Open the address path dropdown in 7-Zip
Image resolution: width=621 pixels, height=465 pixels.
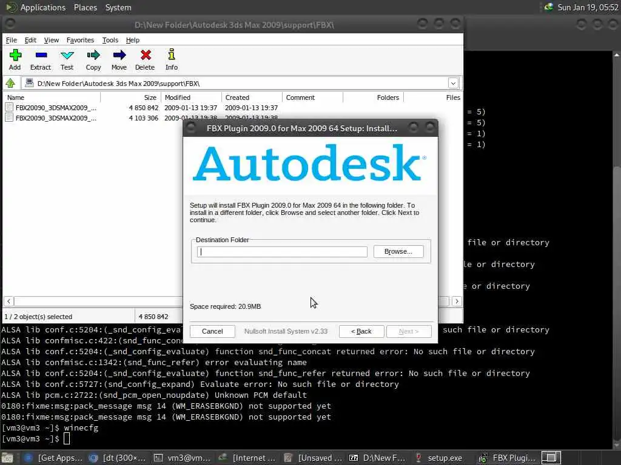click(x=453, y=83)
